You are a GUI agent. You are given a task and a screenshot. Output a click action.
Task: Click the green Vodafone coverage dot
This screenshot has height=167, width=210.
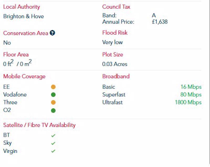coord(53,95)
